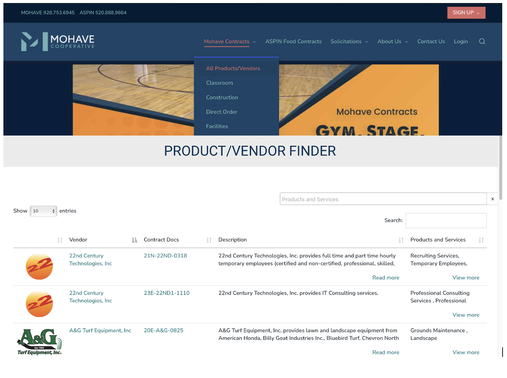Call the MOHAVE 928.753.6945 phone link
The image size is (507, 378).
(x=48, y=13)
